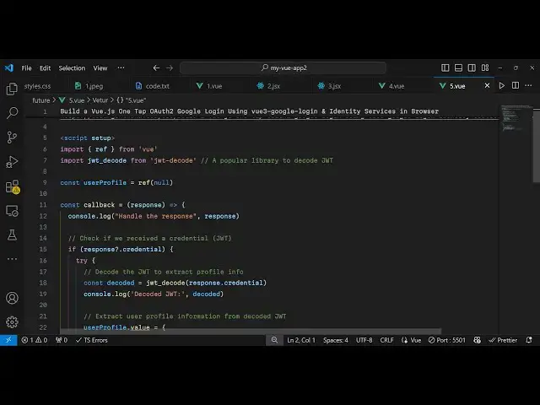Open the File menu
Viewport: 540px width, 405px height.
coord(26,68)
